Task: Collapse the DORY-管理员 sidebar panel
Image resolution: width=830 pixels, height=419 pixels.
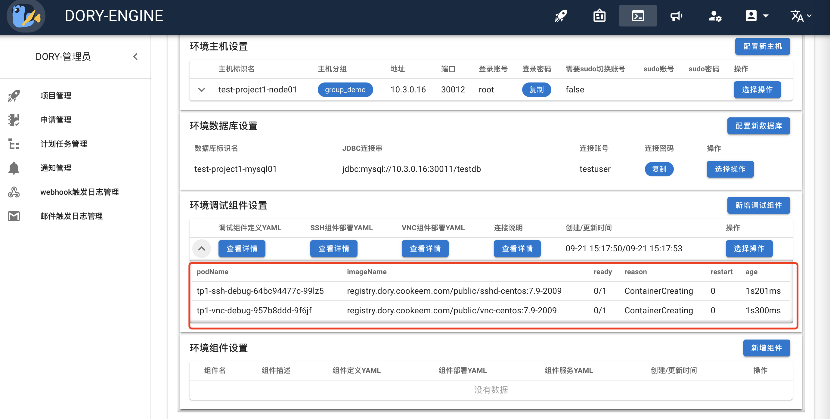Action: coord(135,56)
